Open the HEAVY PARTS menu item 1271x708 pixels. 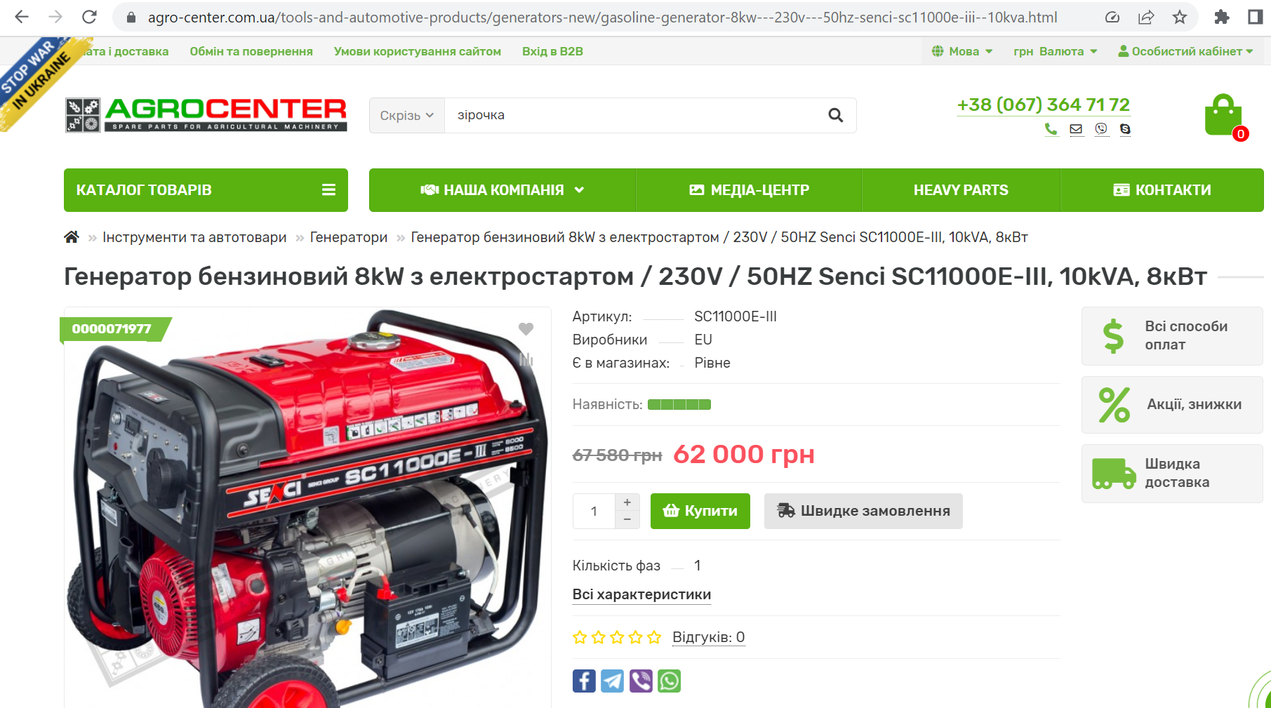(x=961, y=190)
